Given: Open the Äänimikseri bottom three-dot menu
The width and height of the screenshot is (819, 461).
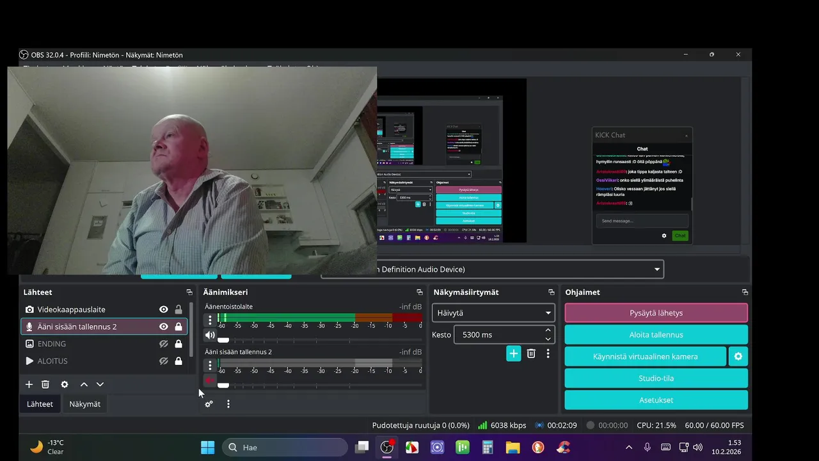Looking at the screenshot, I should pyautogui.click(x=228, y=404).
